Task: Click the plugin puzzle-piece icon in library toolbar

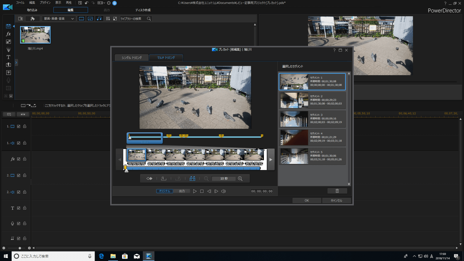Action: pos(33,18)
